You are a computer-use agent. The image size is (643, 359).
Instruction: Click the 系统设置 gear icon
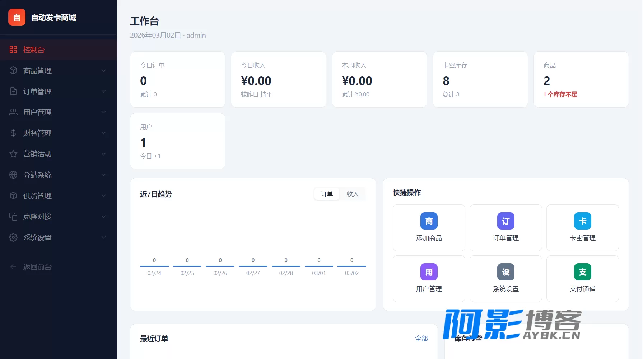click(x=13, y=237)
